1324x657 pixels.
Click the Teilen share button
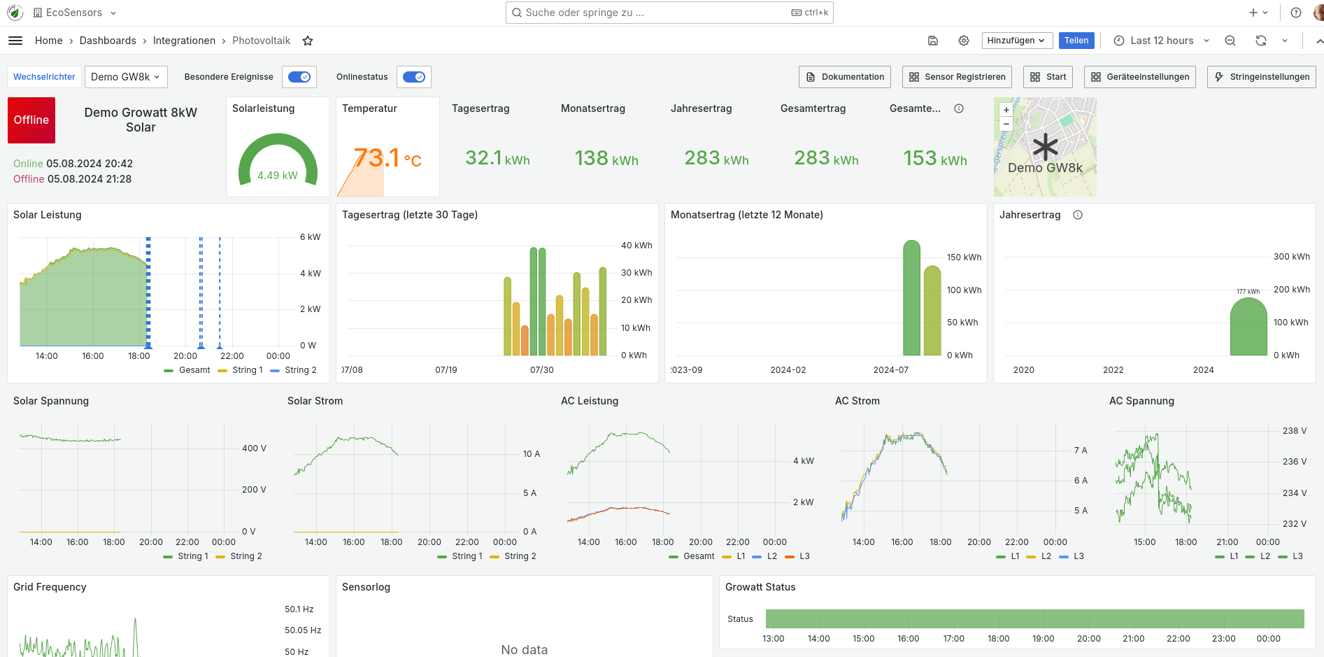click(1076, 41)
